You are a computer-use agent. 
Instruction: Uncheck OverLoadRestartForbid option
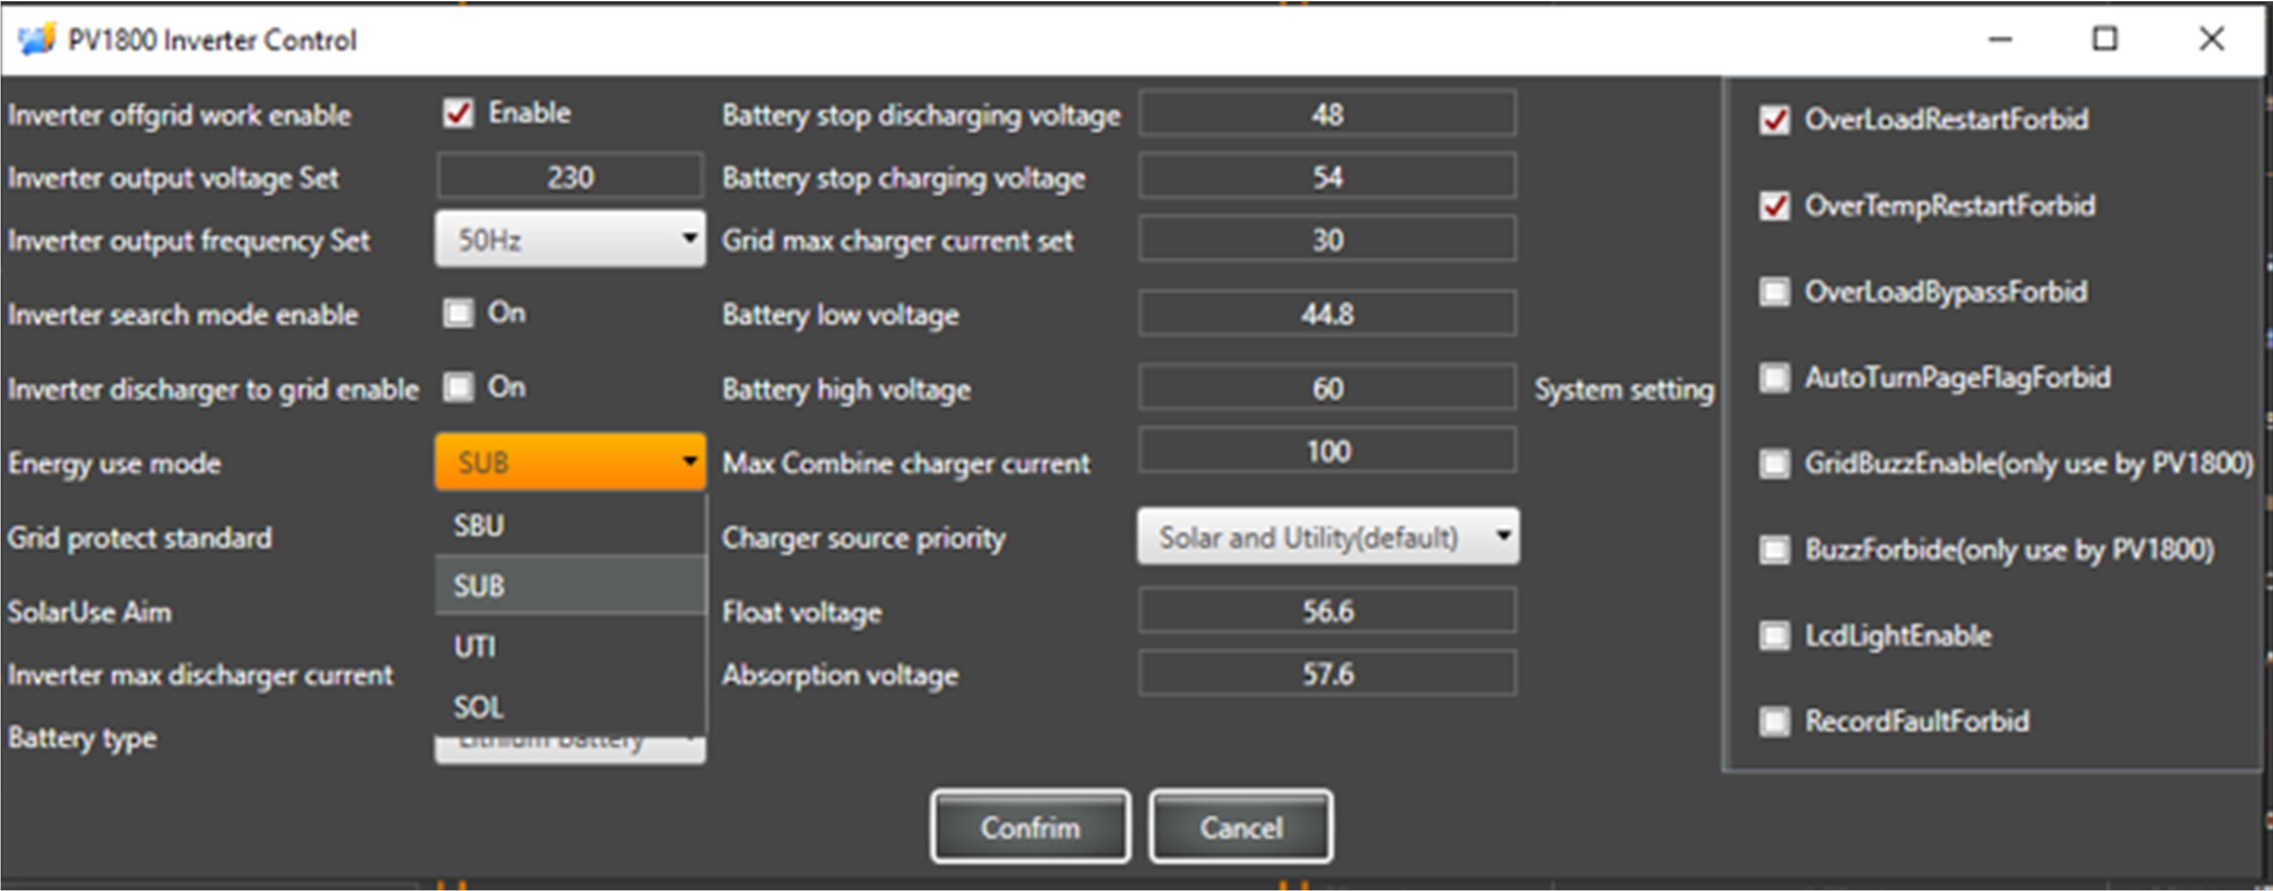[x=1775, y=119]
